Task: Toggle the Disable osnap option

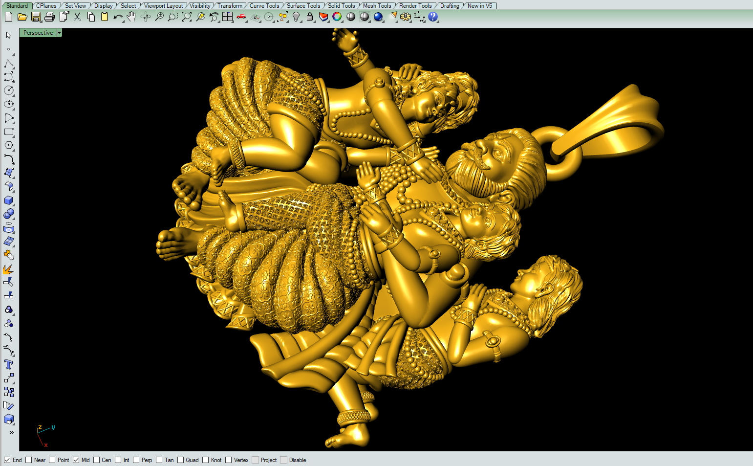Action: [284, 460]
